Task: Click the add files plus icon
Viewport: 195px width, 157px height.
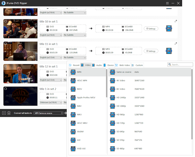Action: (4, 113)
